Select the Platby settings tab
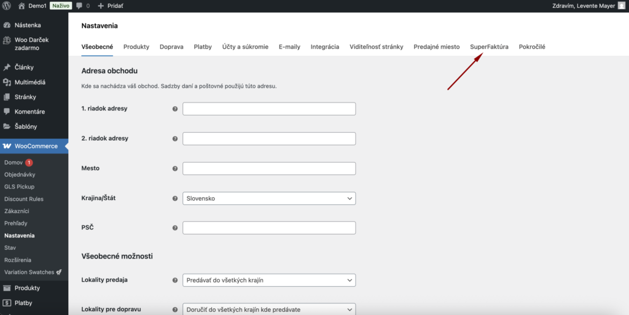 click(203, 47)
